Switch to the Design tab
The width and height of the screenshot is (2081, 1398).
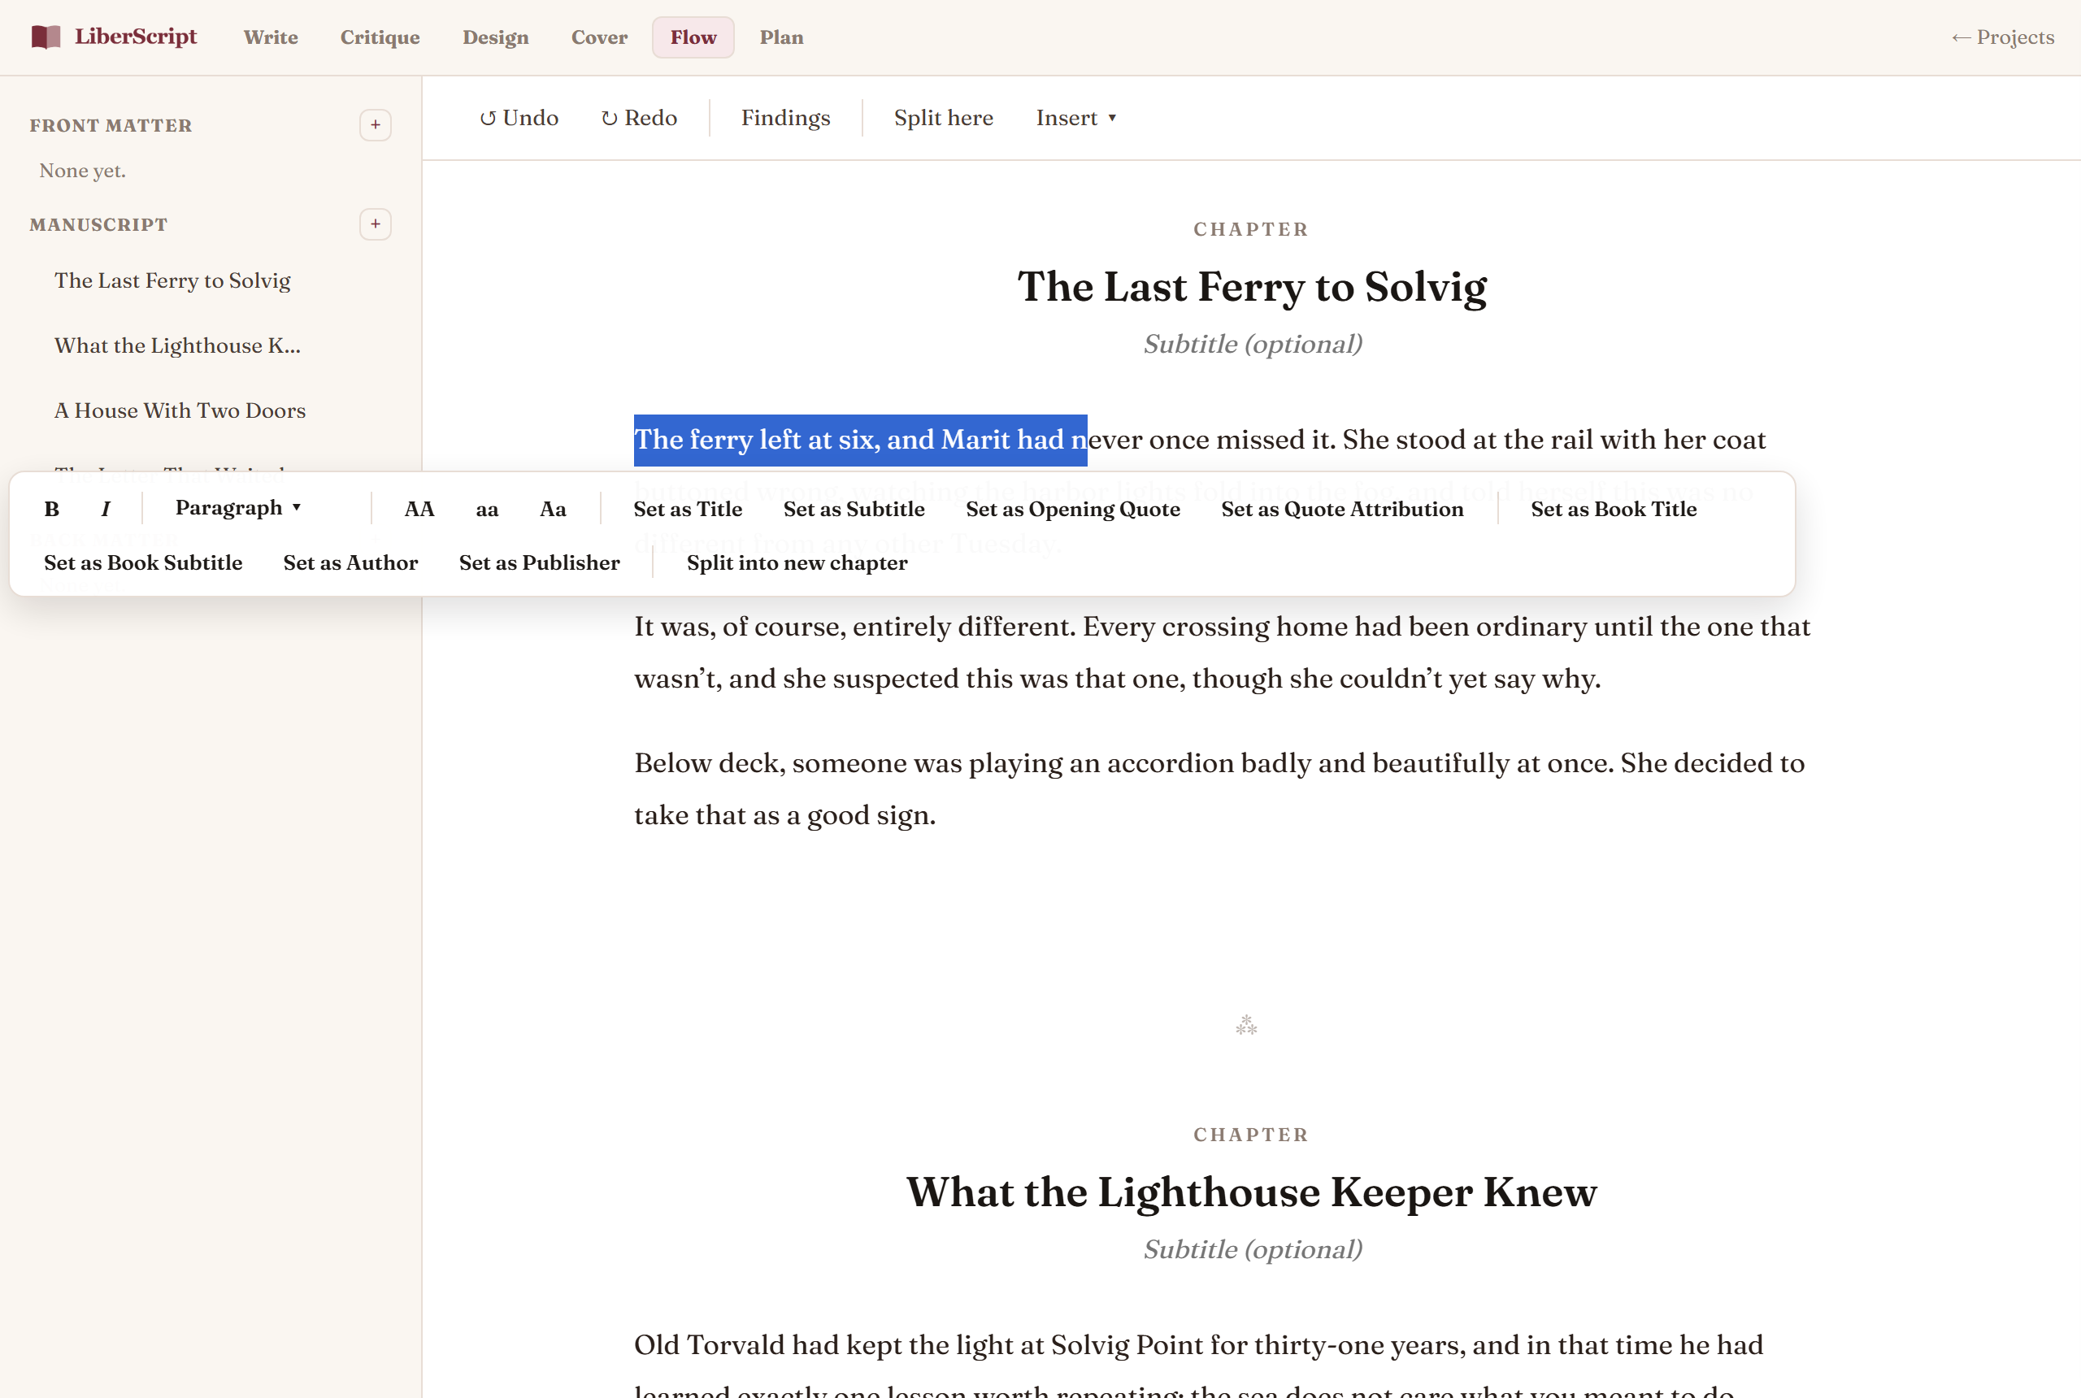[496, 37]
